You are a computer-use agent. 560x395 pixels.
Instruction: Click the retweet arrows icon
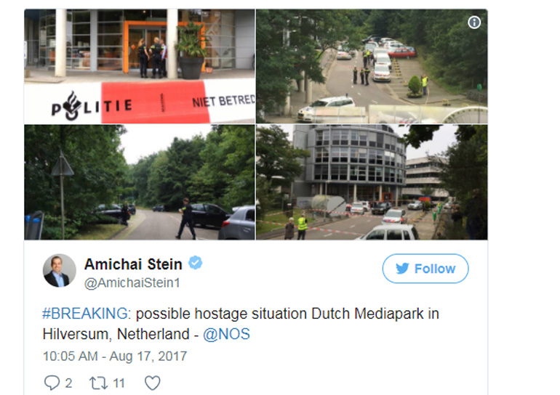tap(98, 383)
